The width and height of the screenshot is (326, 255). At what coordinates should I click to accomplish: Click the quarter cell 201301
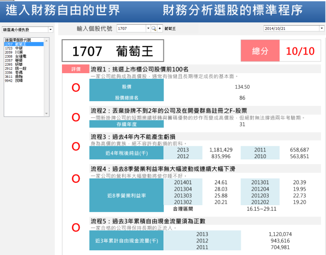[260, 182]
